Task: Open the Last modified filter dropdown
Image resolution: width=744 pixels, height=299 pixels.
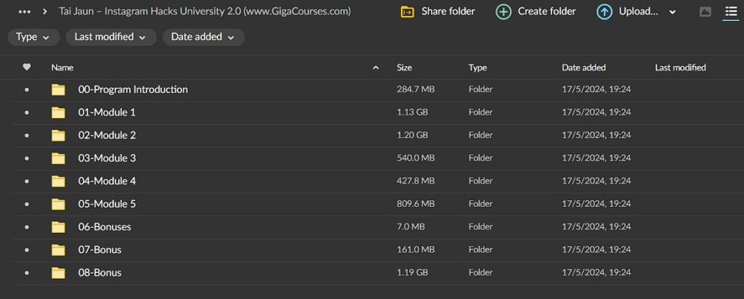Action: coord(110,37)
